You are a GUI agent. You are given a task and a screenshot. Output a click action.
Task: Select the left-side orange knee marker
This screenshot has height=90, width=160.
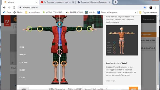[x=55, y=63]
